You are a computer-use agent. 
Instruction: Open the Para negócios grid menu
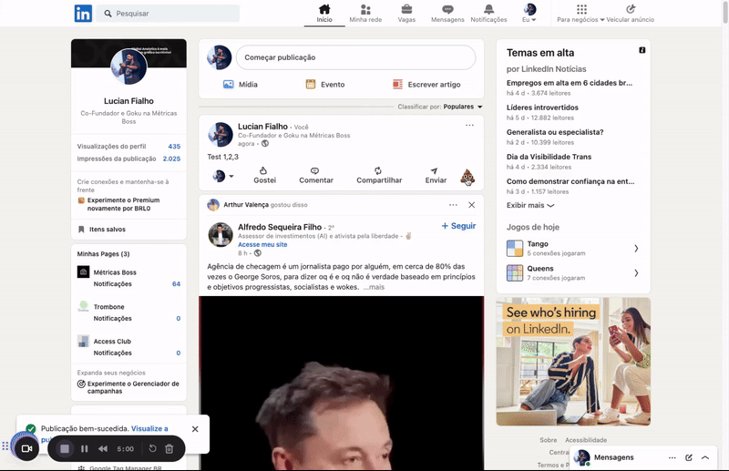tap(581, 14)
